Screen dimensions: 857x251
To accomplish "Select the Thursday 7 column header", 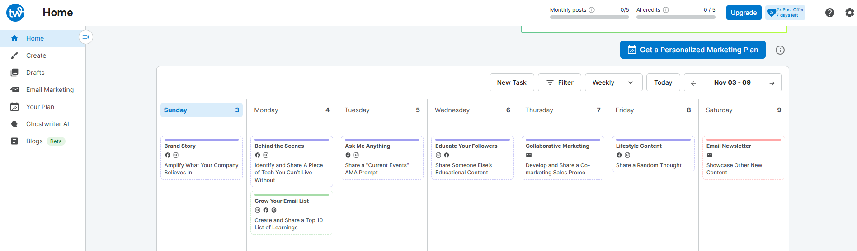I will coord(563,110).
